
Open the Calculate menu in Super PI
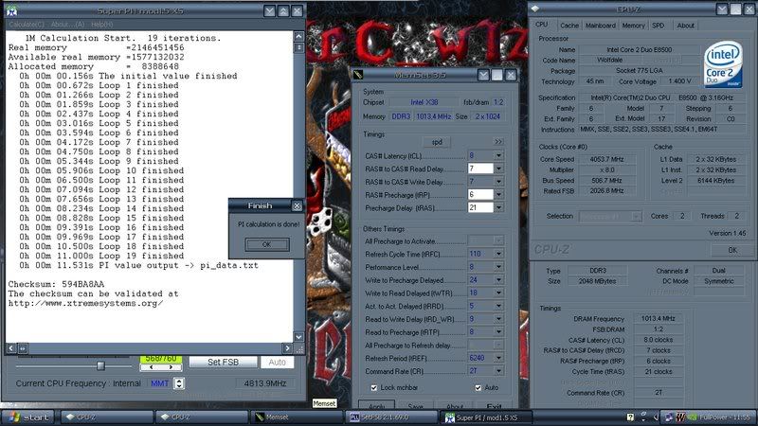pos(27,24)
